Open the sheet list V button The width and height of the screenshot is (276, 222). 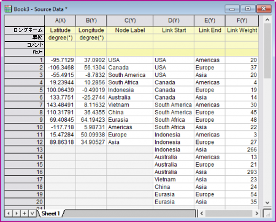[x=32, y=213]
